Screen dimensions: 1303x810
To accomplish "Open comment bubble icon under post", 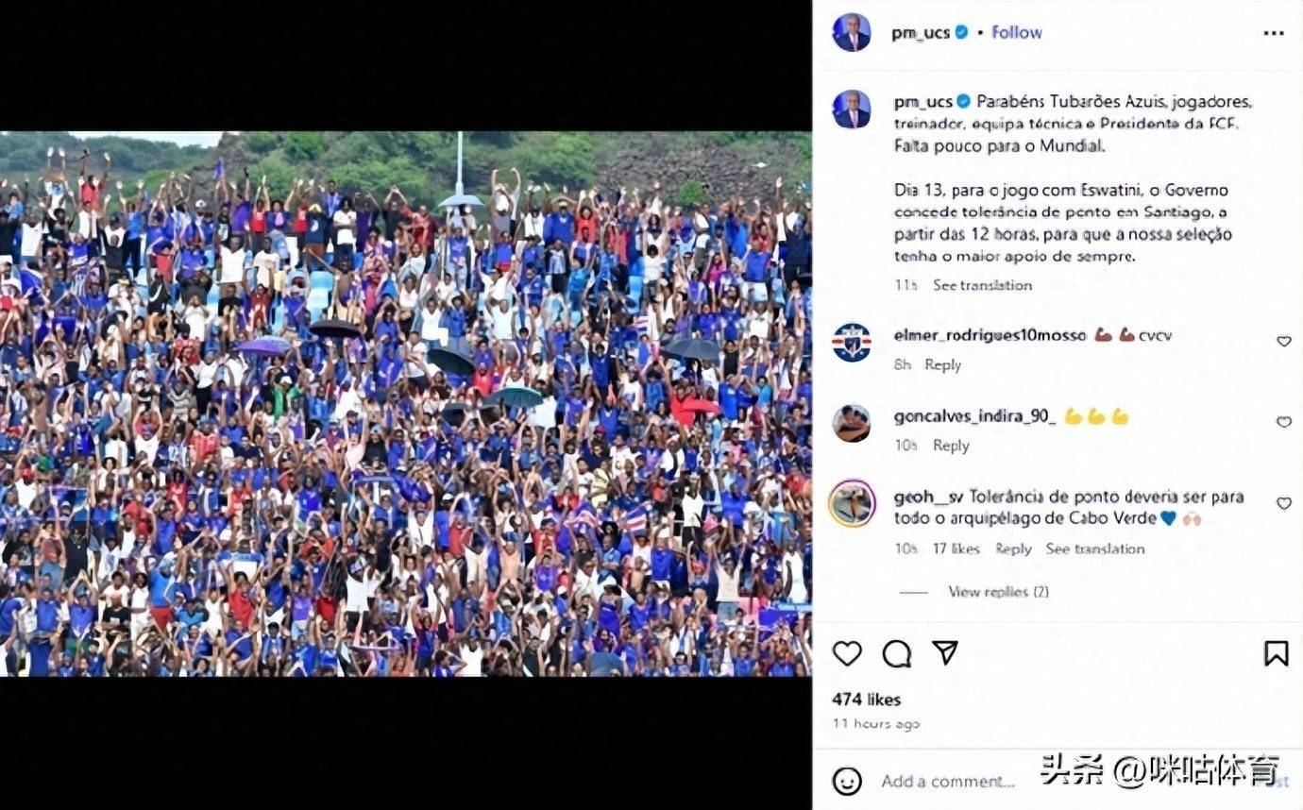I will [896, 653].
